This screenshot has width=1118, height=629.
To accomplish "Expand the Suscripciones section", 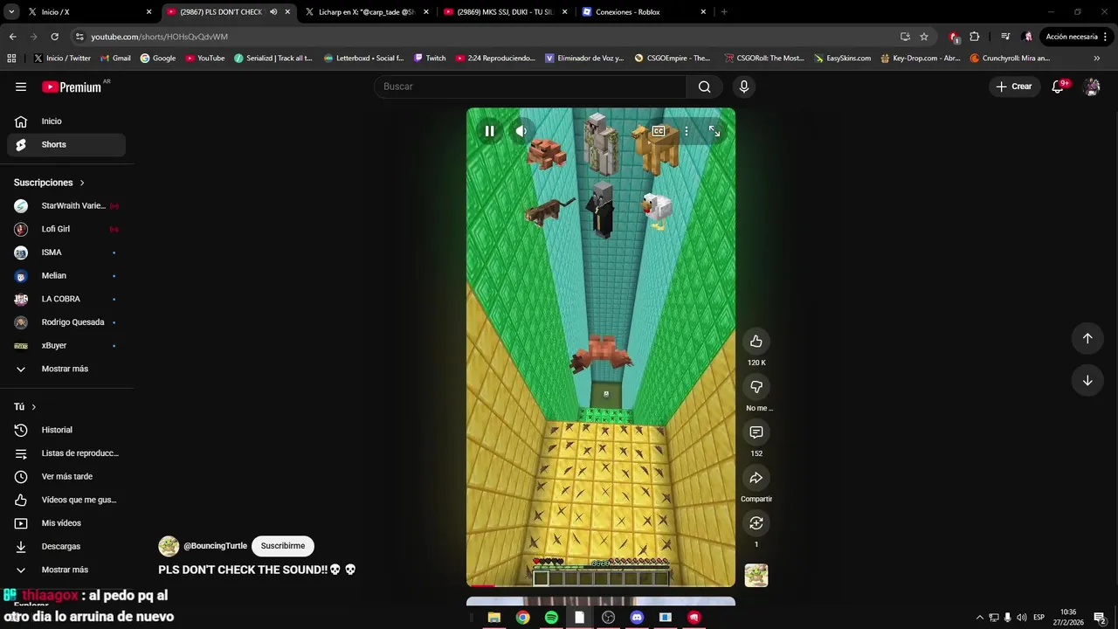I will [x=50, y=183].
